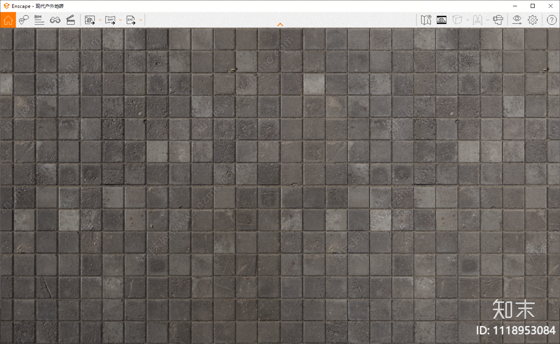
Task: Click the fly/walk wings icon
Action: (477, 20)
